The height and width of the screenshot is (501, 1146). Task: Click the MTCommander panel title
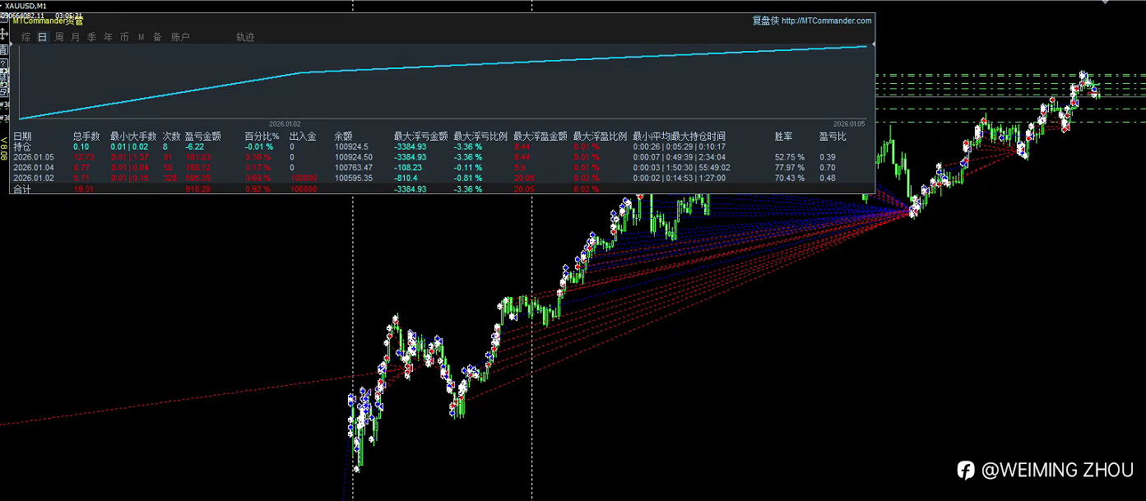click(48, 21)
